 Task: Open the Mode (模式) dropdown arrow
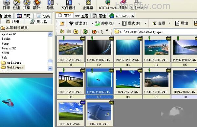[x=145, y=24]
